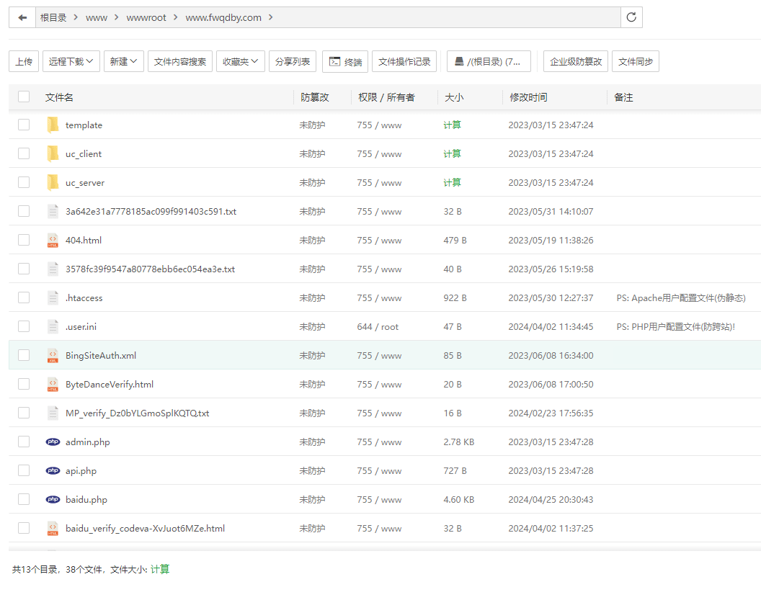Click the admin.php PHP icon
The image size is (761, 600).
(x=53, y=442)
